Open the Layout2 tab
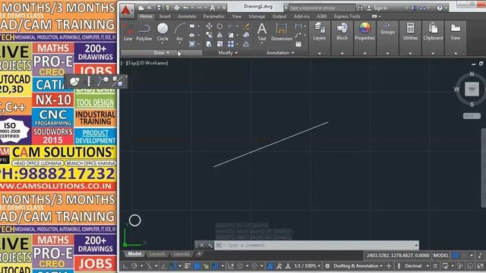 click(181, 254)
